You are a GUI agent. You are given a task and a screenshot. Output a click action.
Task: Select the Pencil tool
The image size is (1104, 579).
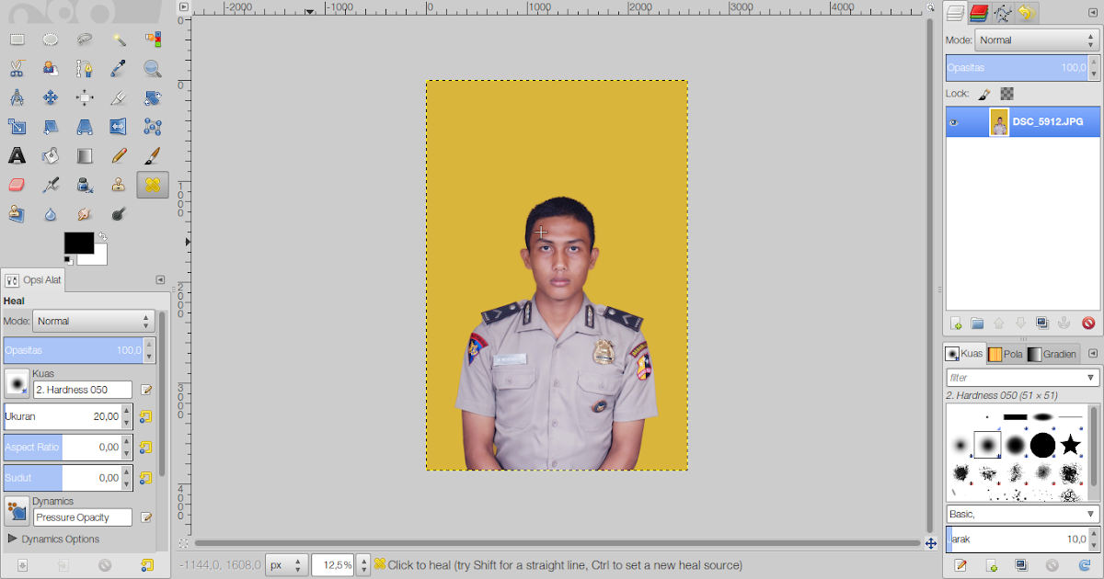coord(119,156)
